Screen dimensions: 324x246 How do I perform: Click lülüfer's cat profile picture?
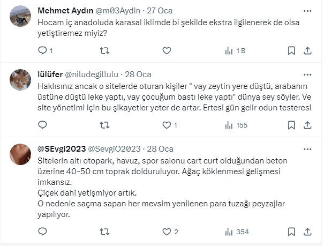click(21, 80)
